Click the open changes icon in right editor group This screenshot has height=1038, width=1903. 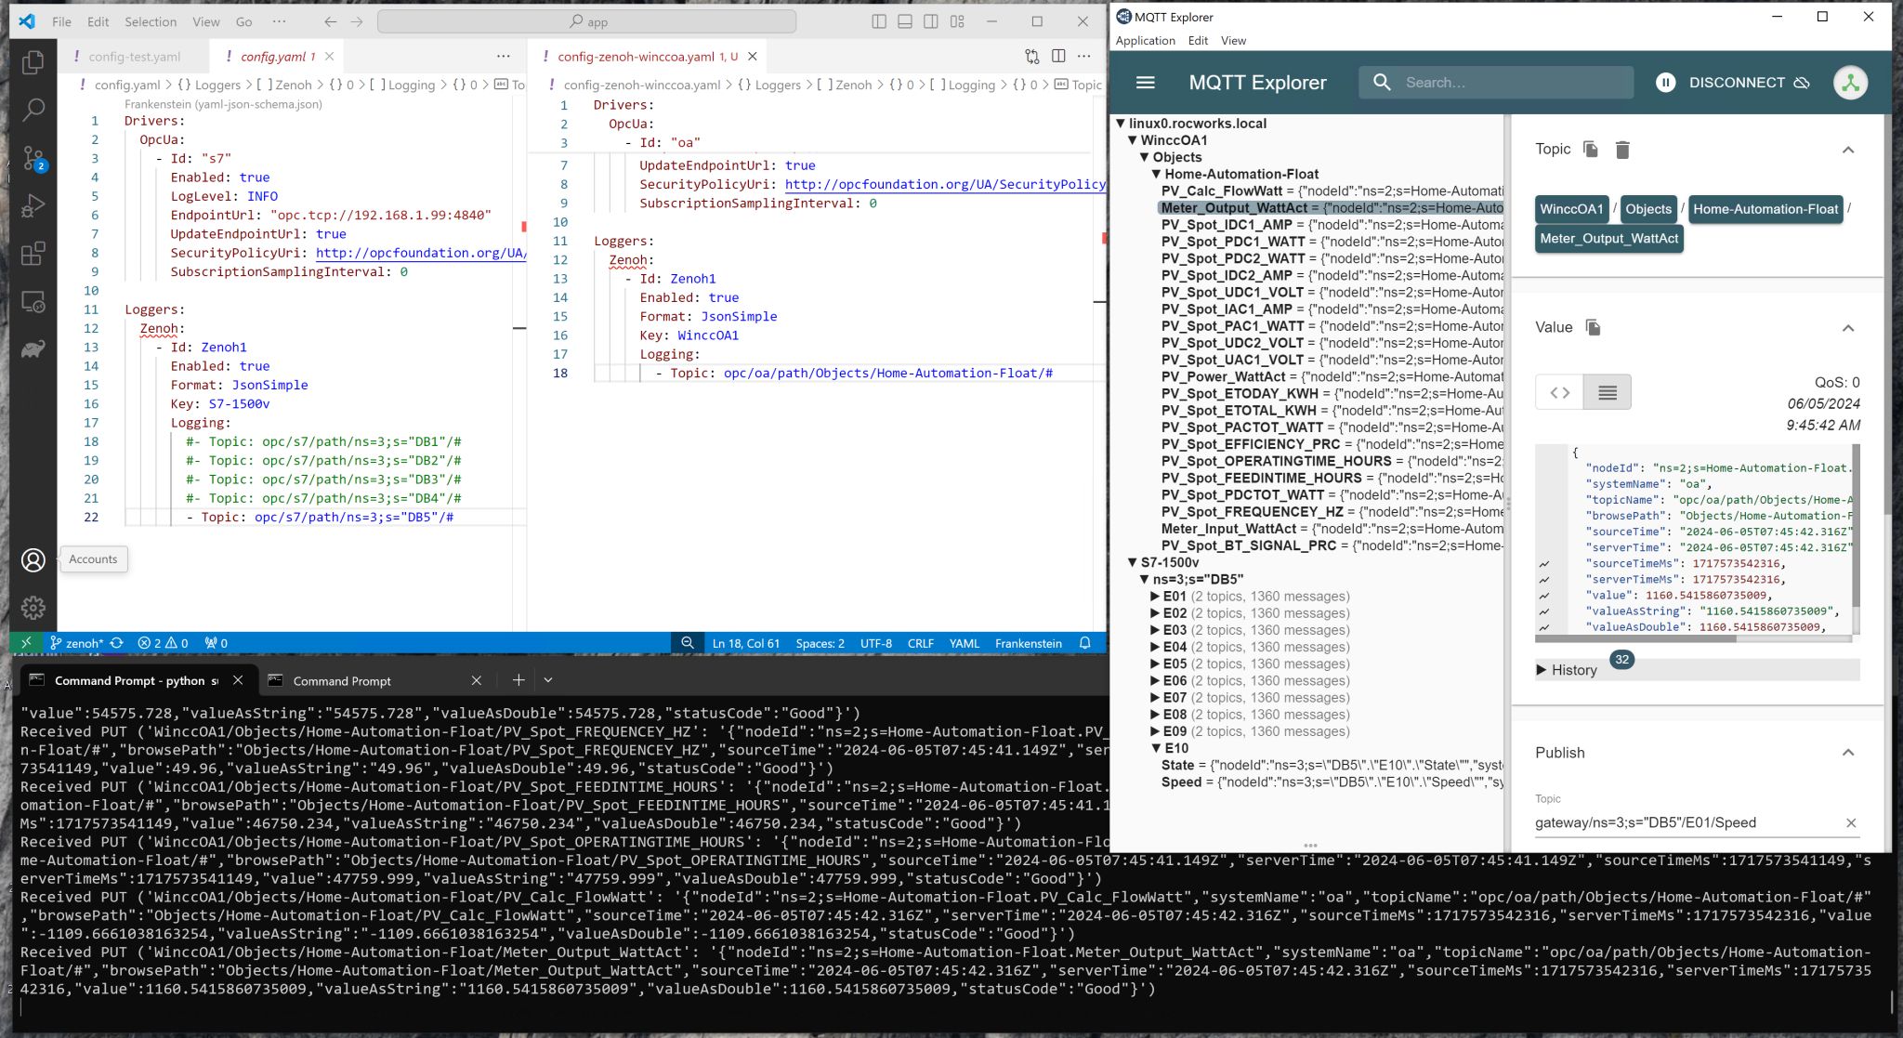click(1032, 57)
